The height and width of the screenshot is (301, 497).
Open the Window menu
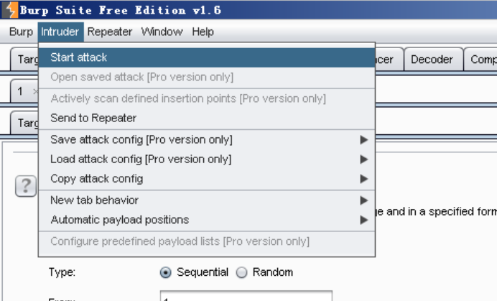point(162,32)
